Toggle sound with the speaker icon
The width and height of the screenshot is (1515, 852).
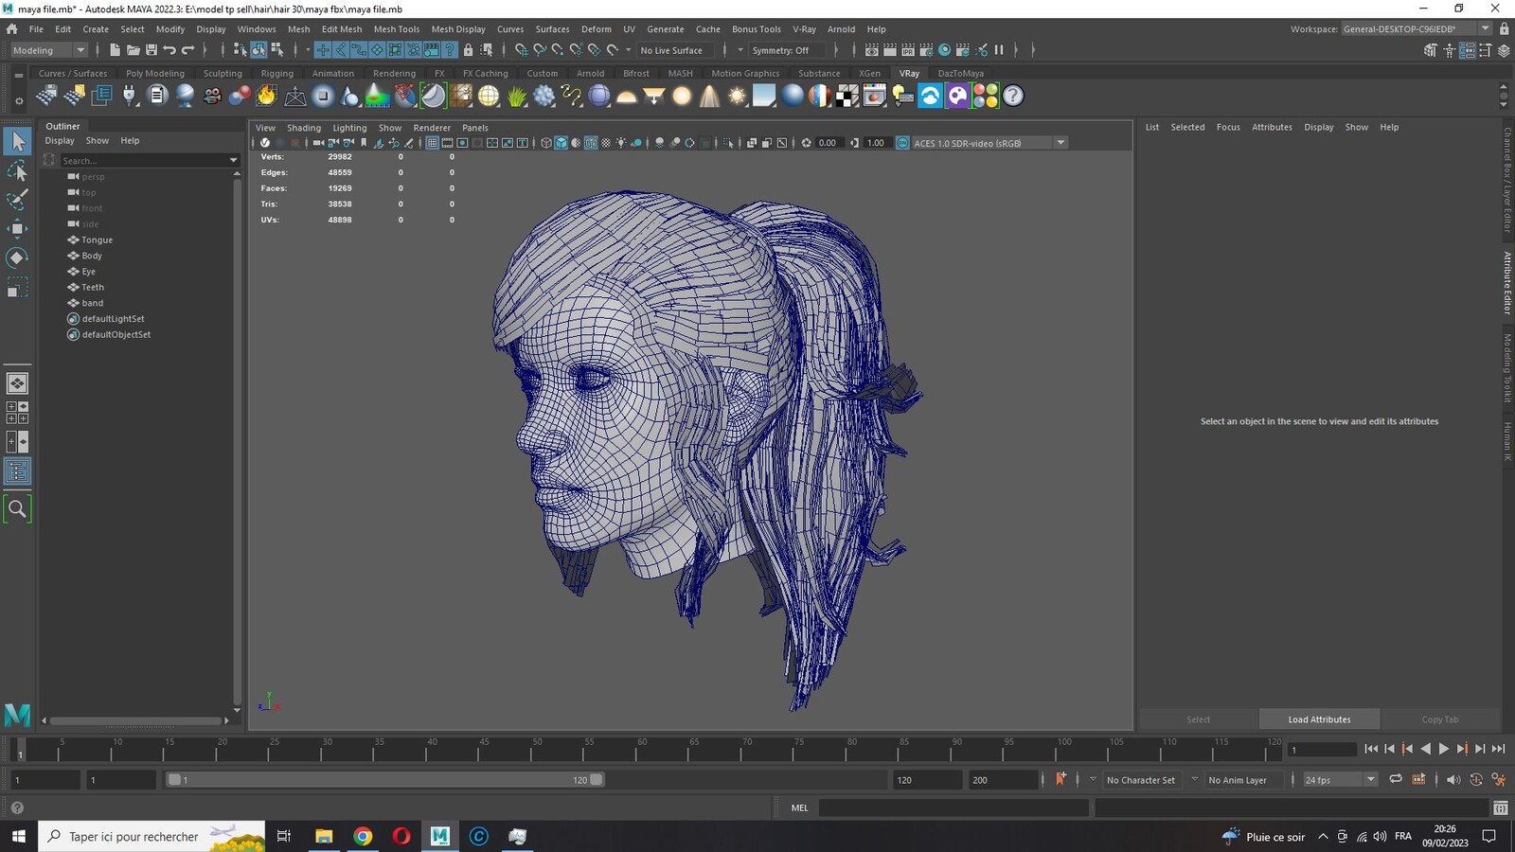[1453, 780]
